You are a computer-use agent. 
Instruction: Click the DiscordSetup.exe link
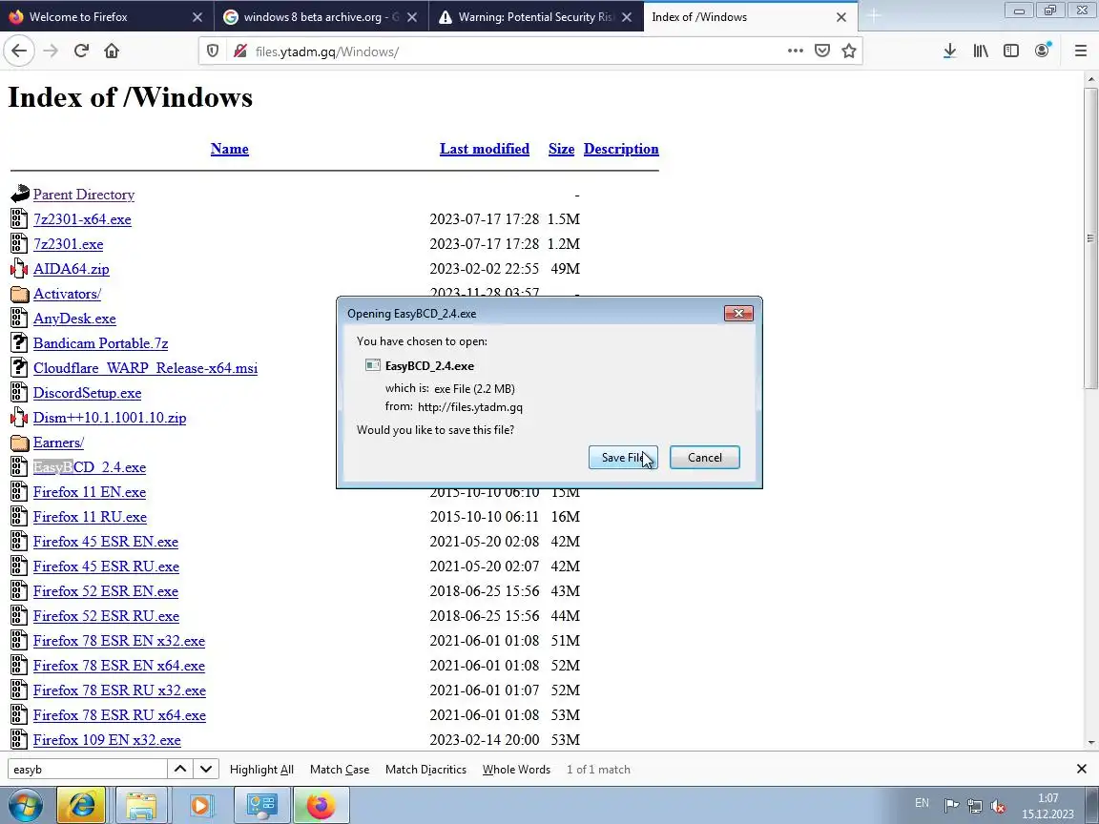pos(87,392)
